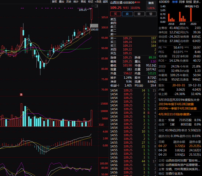Click the 撤 cancel order button
The image size is (202, 176).
tap(139, 14)
